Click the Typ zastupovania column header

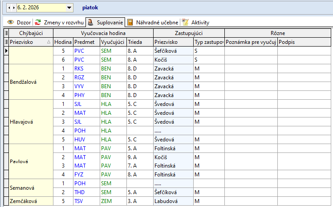pyautogui.click(x=208, y=42)
